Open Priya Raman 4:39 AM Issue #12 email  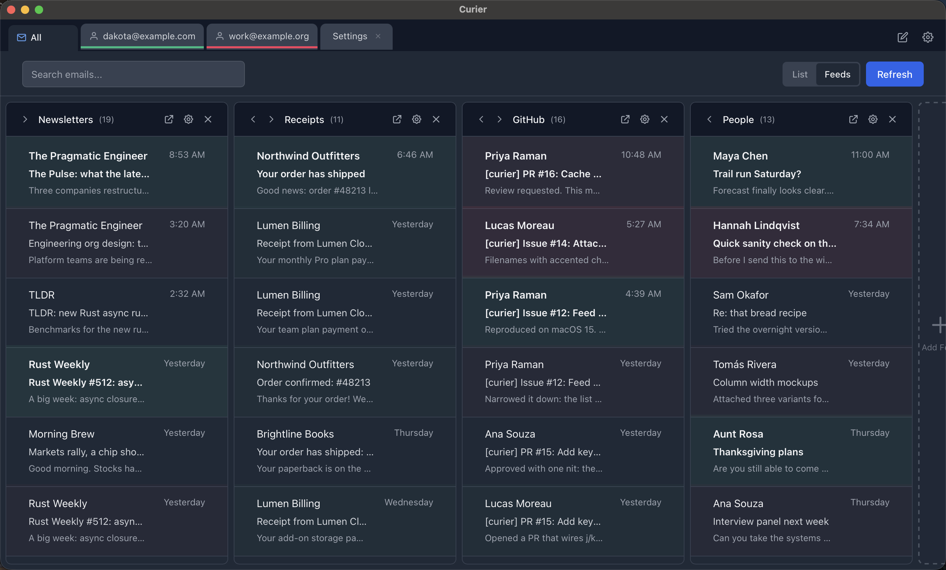573,312
